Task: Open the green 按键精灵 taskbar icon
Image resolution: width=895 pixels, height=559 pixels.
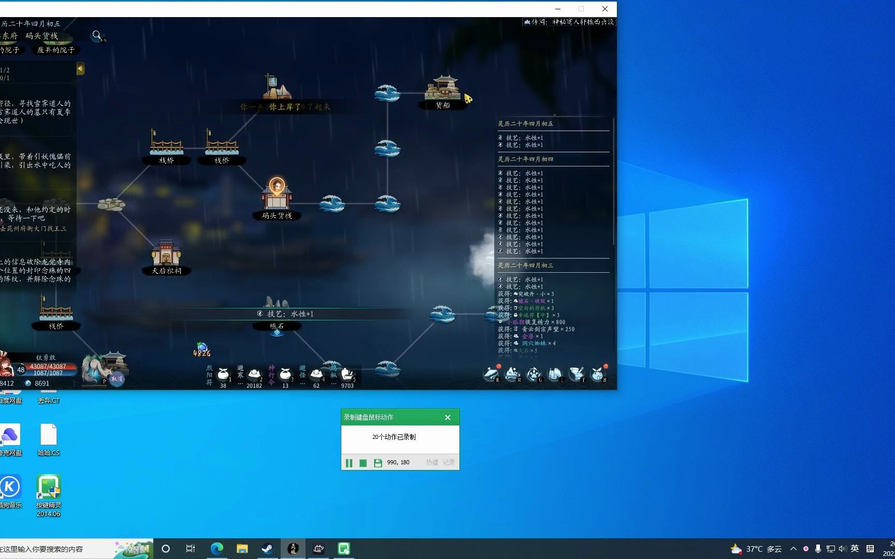Action: (344, 549)
